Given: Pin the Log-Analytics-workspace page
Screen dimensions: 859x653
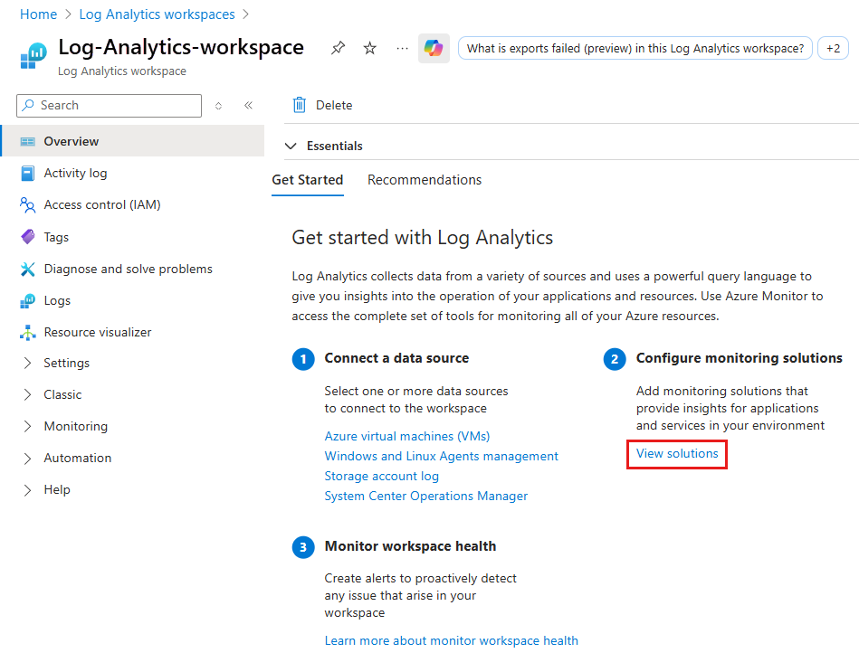Looking at the screenshot, I should 338,48.
